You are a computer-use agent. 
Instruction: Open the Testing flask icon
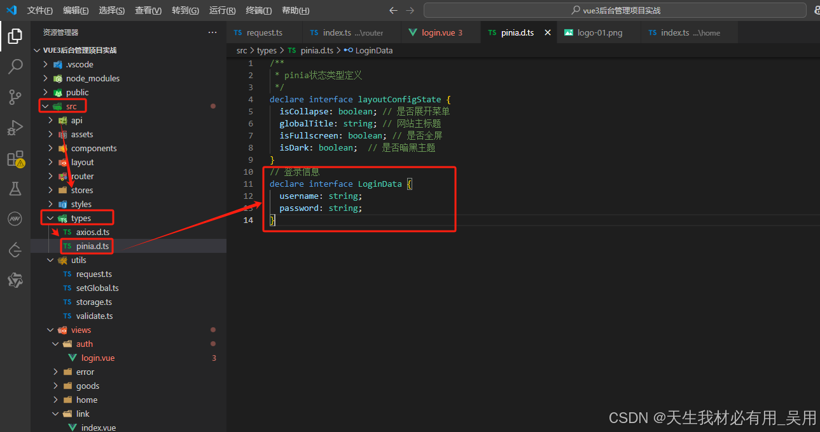click(x=15, y=189)
